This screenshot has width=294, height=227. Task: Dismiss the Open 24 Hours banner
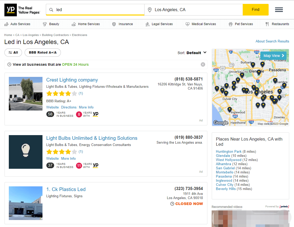click(203, 64)
